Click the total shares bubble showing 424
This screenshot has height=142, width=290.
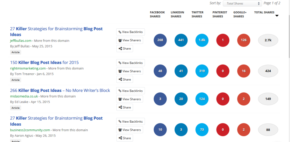pos(268,71)
